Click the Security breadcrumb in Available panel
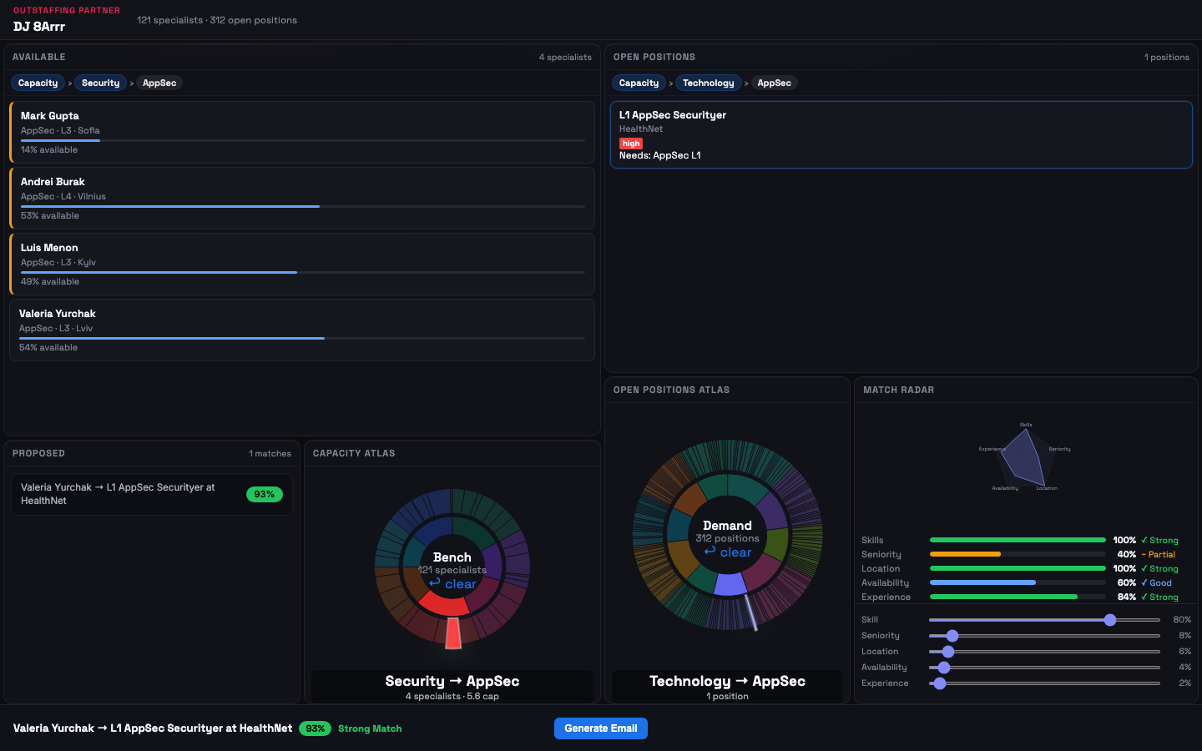The height and width of the screenshot is (751, 1202). click(100, 83)
